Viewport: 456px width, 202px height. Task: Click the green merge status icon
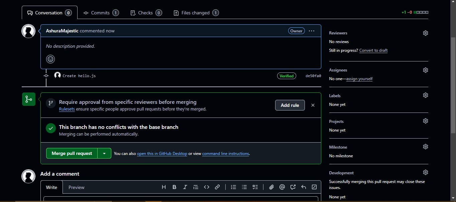click(29, 99)
